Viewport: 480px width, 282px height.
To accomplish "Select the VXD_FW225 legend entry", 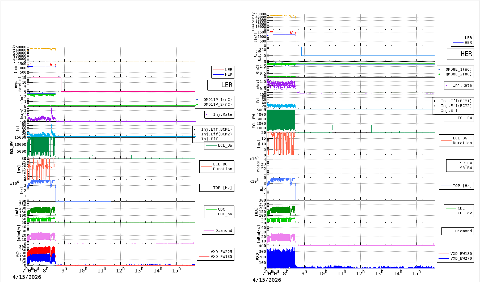I will 221,252.
